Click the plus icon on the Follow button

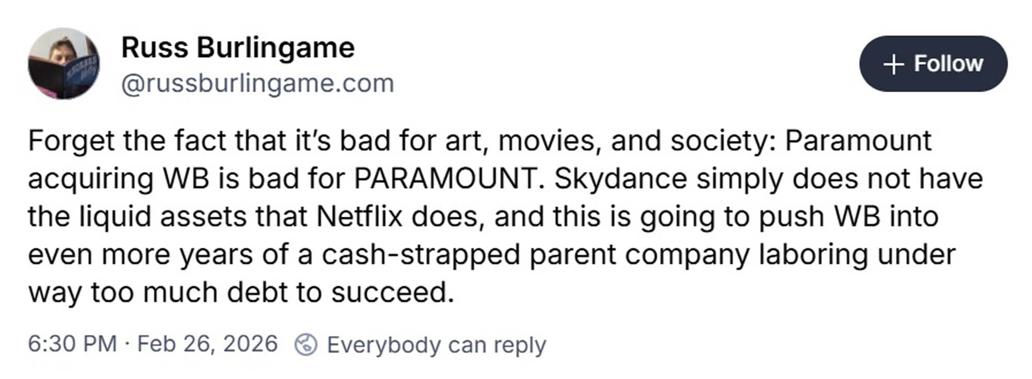894,64
